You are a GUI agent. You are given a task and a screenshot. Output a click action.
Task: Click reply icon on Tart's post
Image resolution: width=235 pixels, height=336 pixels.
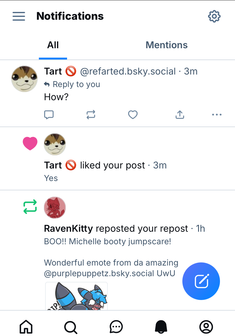click(49, 115)
